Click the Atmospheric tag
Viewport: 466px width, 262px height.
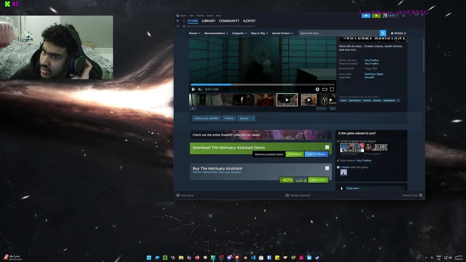pyautogui.click(x=389, y=100)
